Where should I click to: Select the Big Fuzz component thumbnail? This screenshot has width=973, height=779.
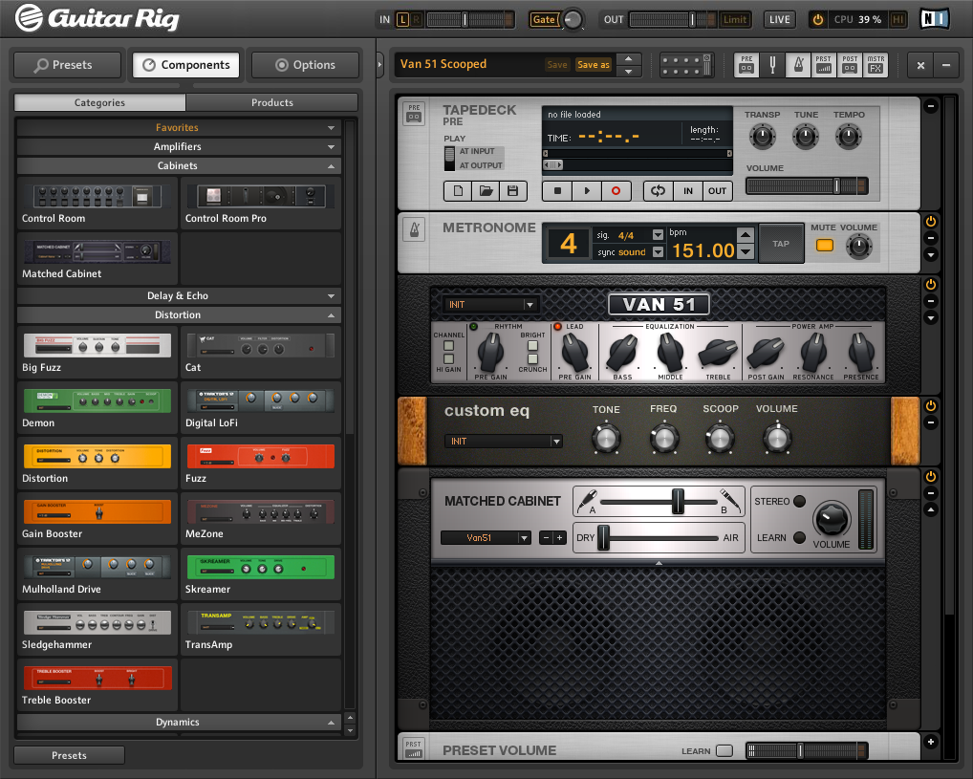(97, 345)
